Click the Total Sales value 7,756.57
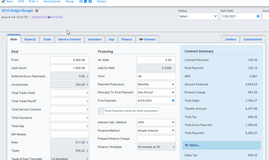This screenshot has height=160, width=269. [251, 101]
